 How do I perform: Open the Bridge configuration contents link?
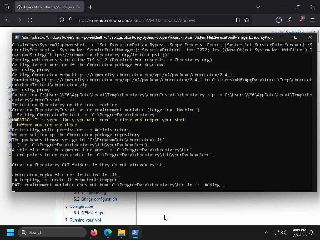[x=99, y=199]
